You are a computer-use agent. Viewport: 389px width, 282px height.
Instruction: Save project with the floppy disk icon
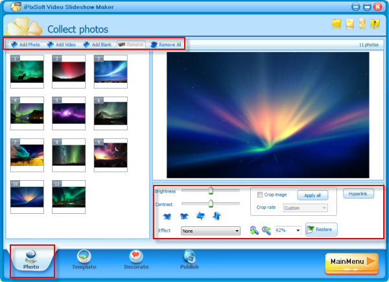[x=349, y=24]
